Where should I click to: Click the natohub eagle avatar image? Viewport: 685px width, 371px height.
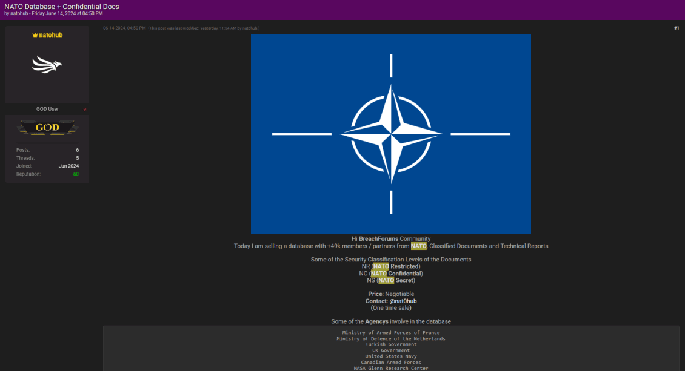[x=47, y=65]
